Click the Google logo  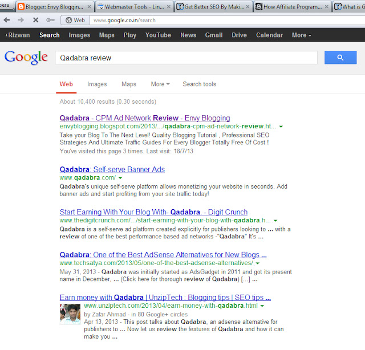(x=26, y=57)
